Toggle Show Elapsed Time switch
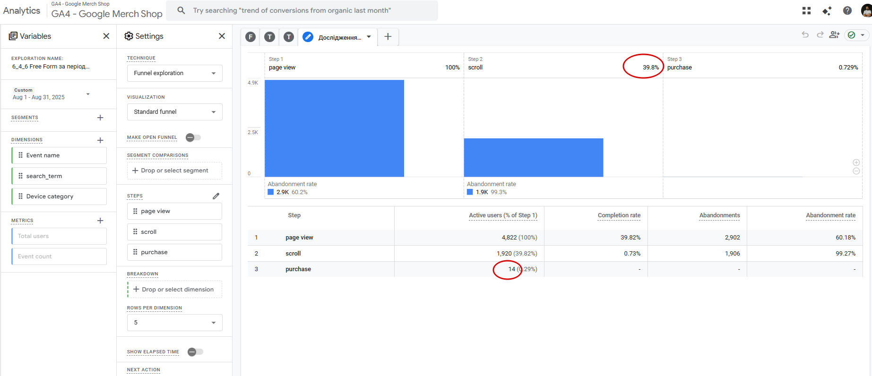This screenshot has width=872, height=376. point(195,352)
